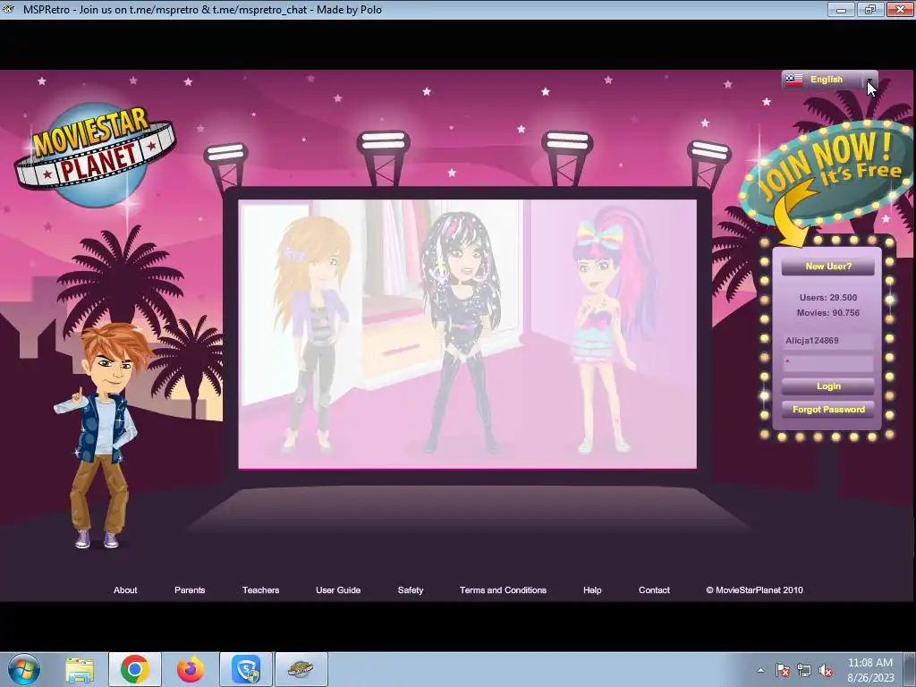Click the © MovieStarPlanet 2010 text
The width and height of the screenshot is (916, 687).
[754, 590]
